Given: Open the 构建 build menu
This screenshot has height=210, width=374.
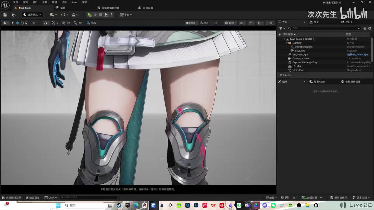Looking at the screenshot, I should [x=54, y=2].
